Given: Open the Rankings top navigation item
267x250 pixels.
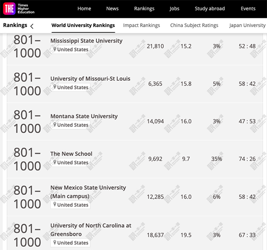Looking at the screenshot, I should [x=144, y=9].
